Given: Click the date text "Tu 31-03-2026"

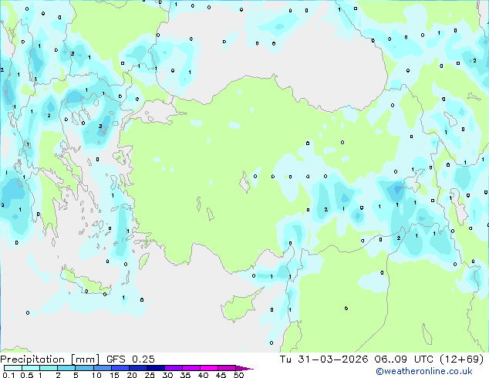Looking at the screenshot, I should 324,359.
